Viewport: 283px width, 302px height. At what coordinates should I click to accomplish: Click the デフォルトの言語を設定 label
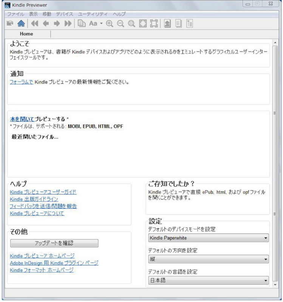[173, 272]
